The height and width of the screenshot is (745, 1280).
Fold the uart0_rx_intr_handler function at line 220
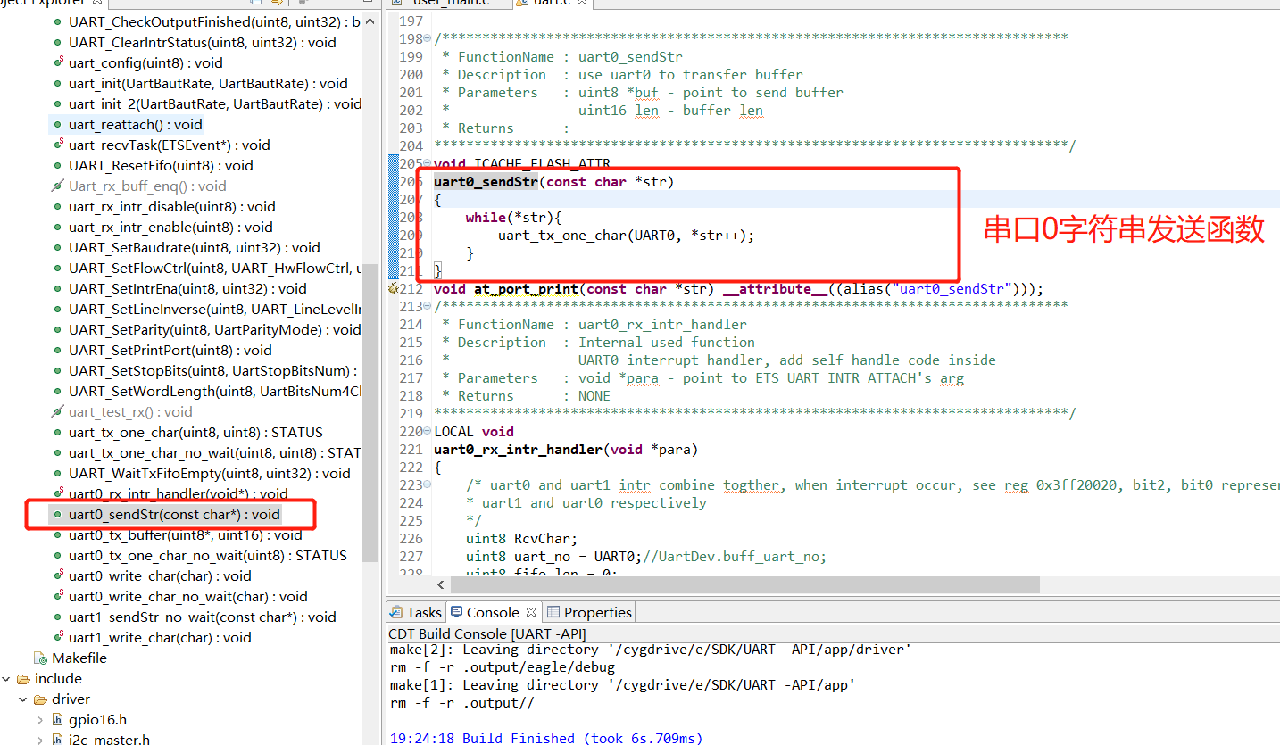point(428,431)
